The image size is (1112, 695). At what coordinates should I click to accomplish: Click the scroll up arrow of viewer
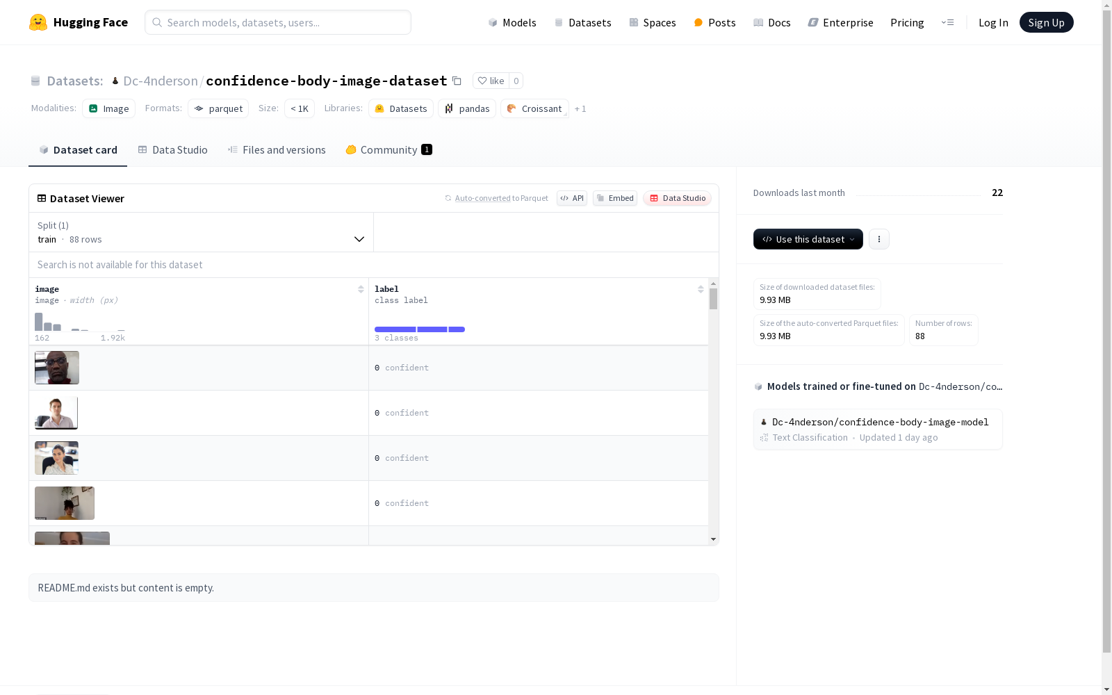point(713,284)
